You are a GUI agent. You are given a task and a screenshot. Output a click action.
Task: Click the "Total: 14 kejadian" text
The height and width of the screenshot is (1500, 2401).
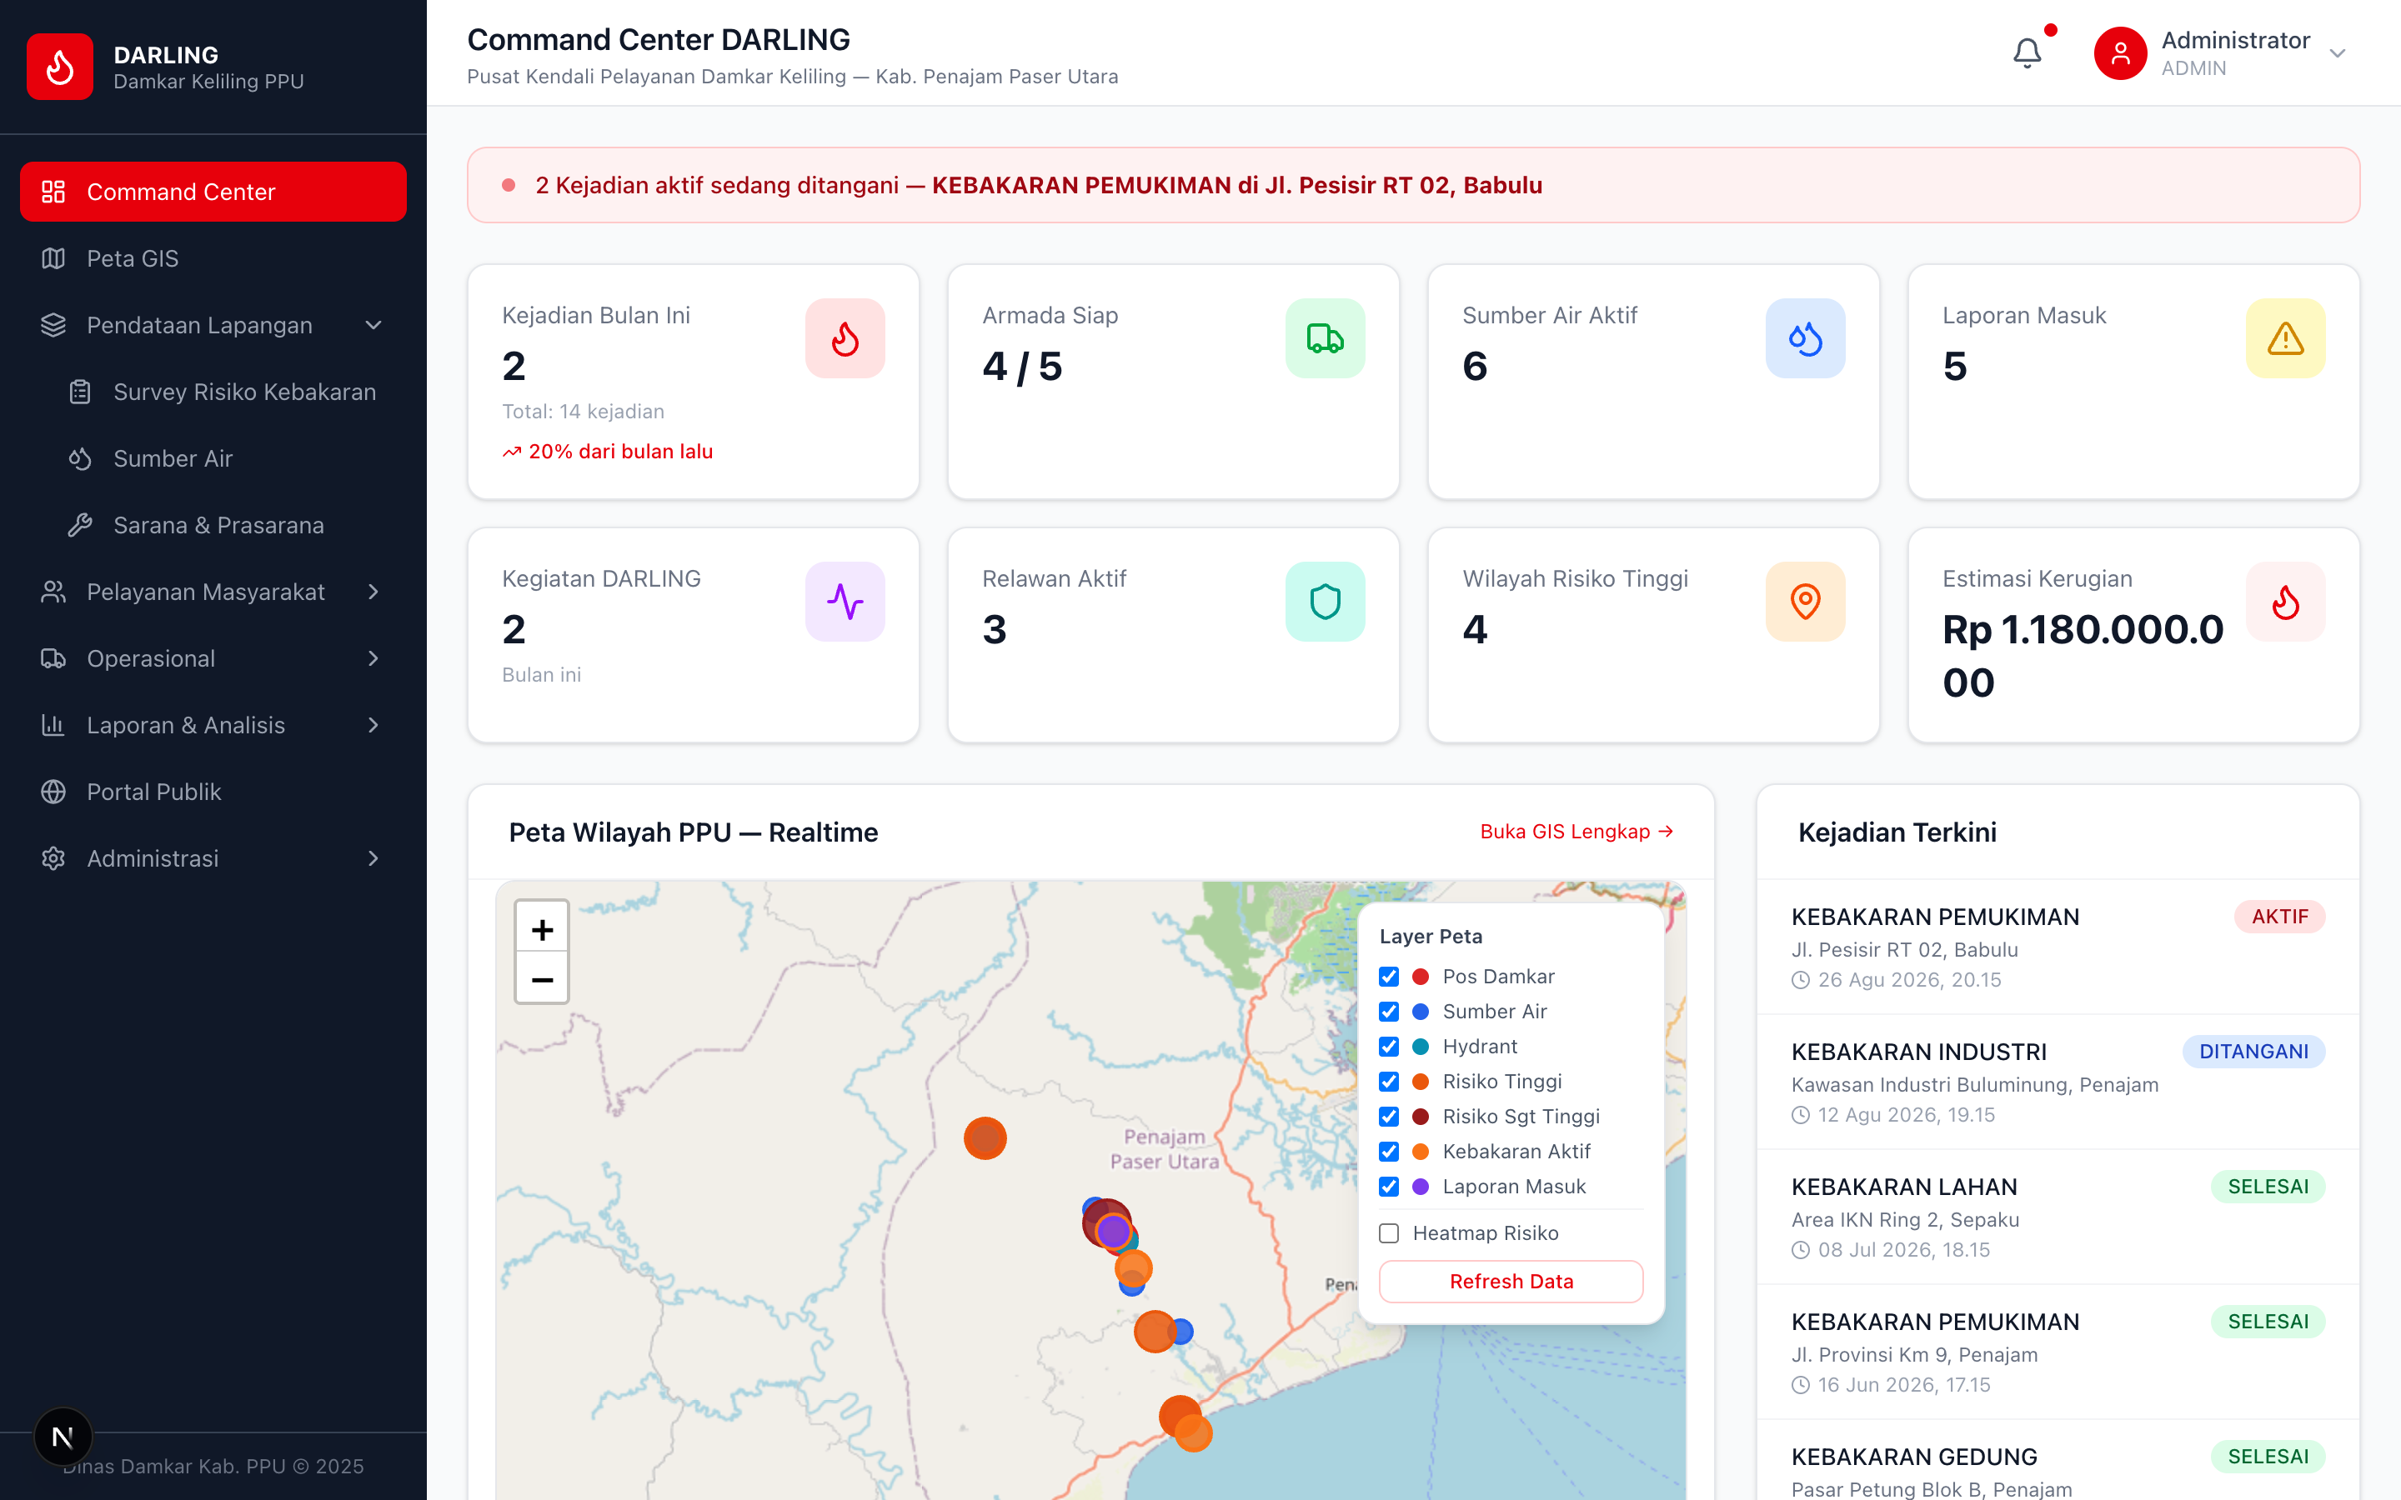coord(584,412)
